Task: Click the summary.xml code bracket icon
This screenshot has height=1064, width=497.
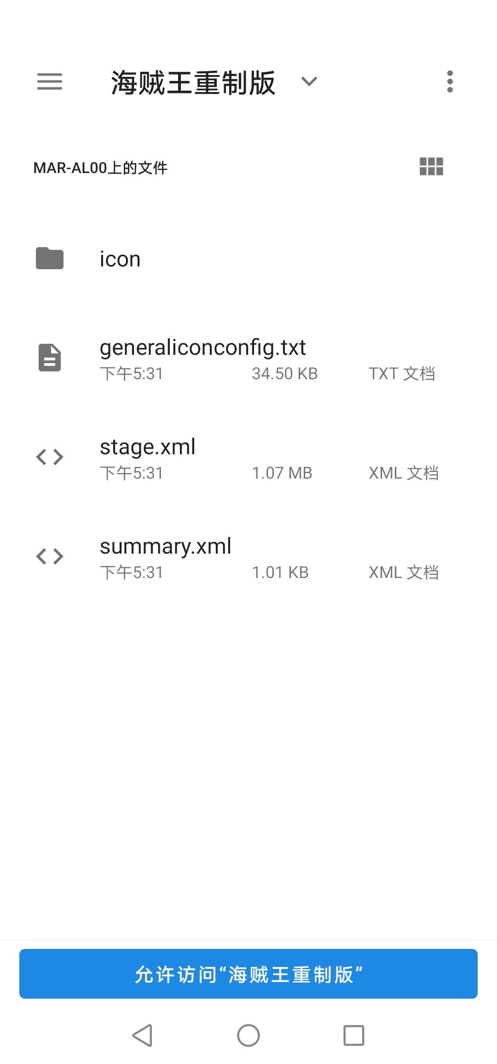Action: [50, 556]
